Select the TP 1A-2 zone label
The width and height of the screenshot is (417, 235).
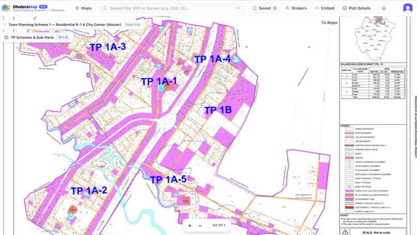coord(89,191)
